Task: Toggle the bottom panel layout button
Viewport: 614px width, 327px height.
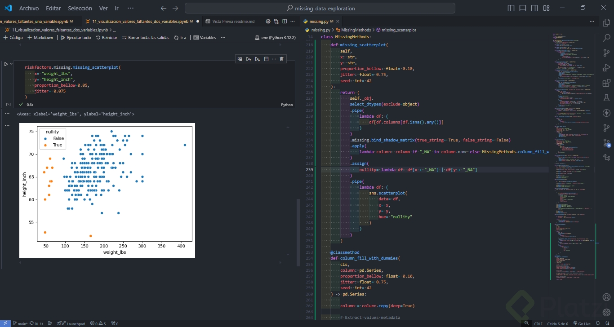Action: [523, 8]
